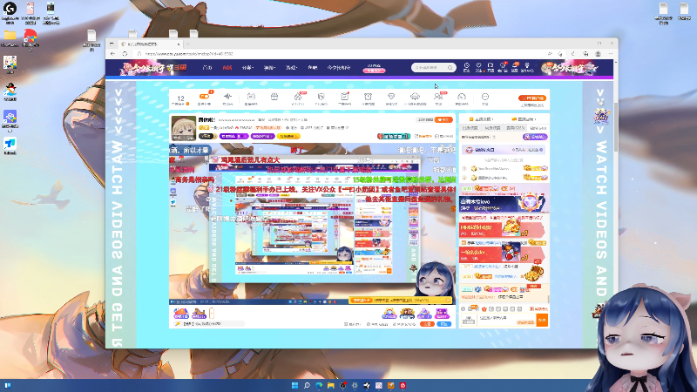Viewport: 697px width, 392px height.
Task: Click the browser refresh button
Action: pyautogui.click(x=125, y=54)
